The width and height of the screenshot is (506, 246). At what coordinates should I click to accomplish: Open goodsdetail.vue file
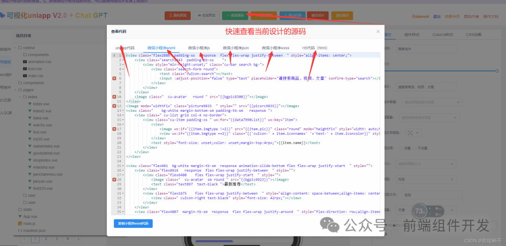[46, 153]
